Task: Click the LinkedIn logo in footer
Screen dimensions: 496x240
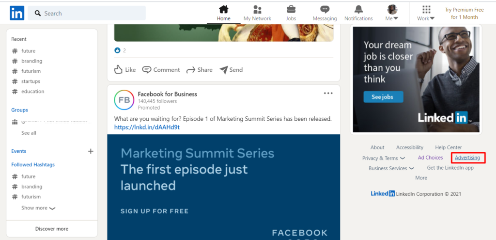Action: coord(383,193)
